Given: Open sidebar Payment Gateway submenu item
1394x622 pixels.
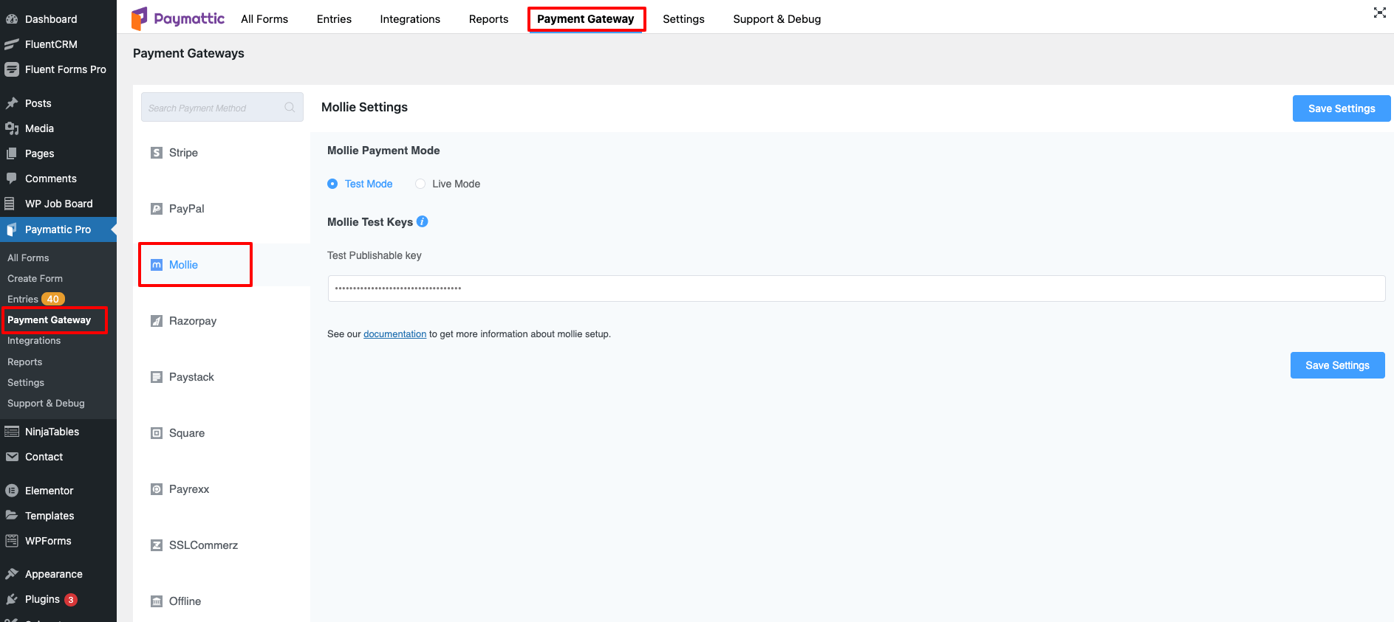Looking at the screenshot, I should click(49, 319).
